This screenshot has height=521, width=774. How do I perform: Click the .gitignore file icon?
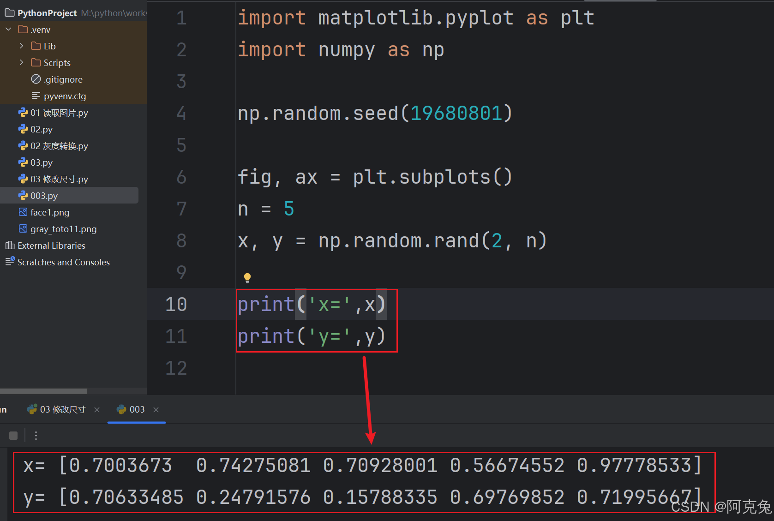[36, 79]
